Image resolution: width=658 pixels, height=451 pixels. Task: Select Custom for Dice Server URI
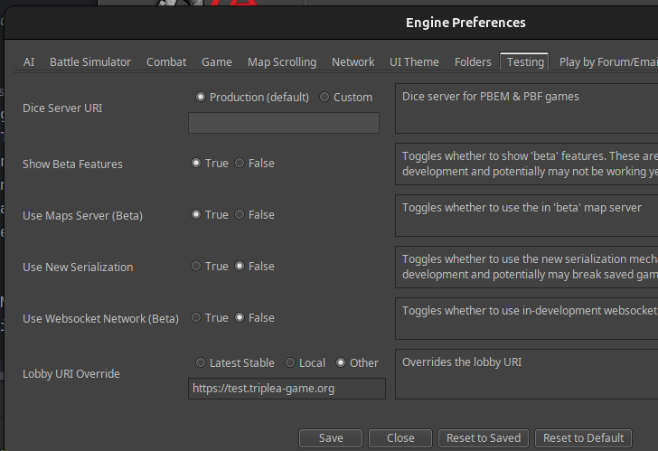[324, 97]
